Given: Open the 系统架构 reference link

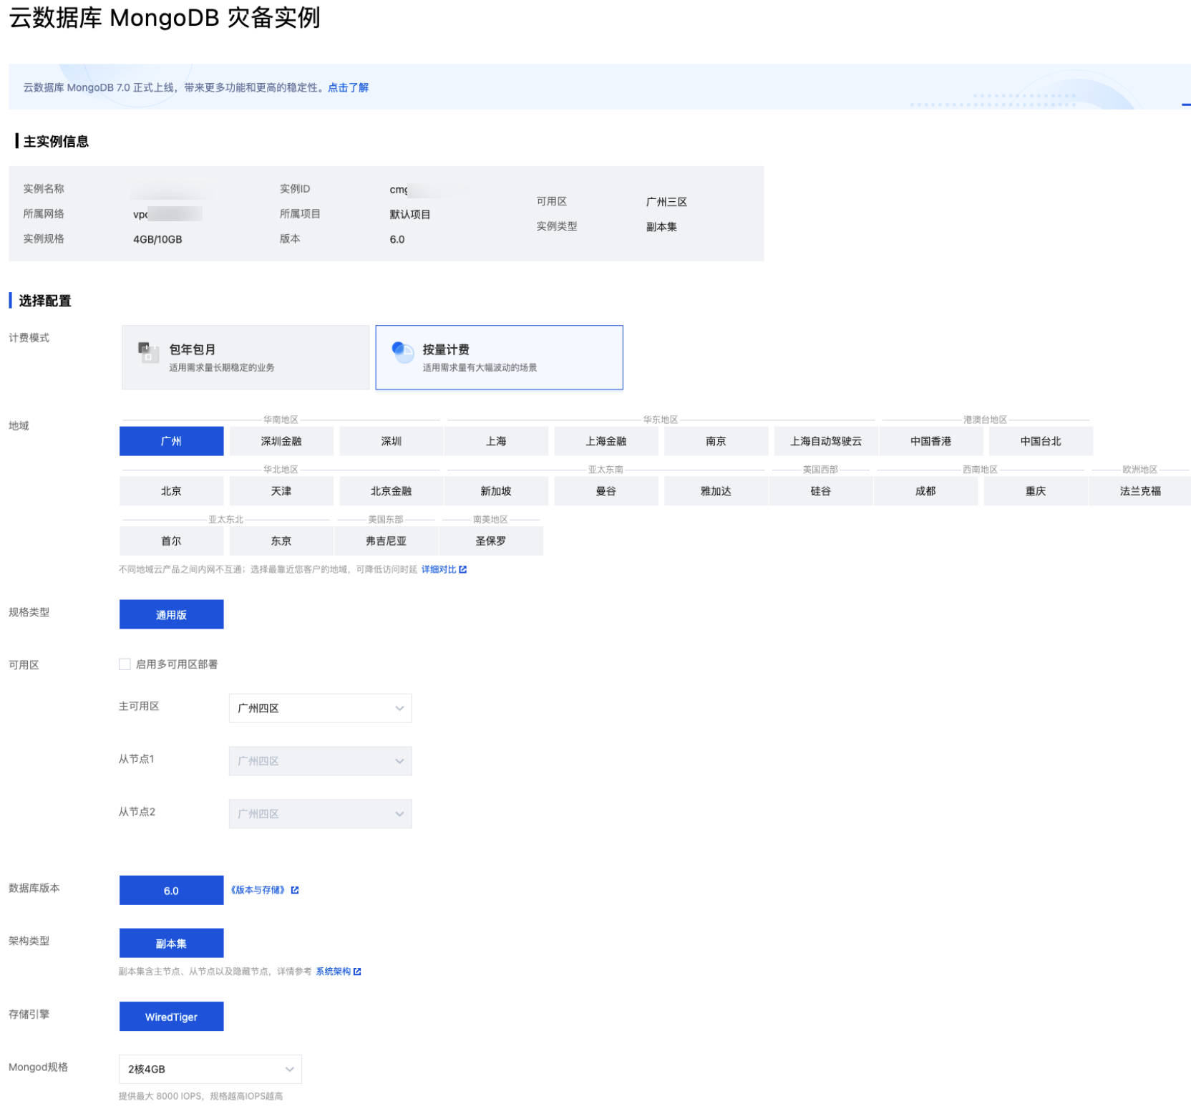Looking at the screenshot, I should click(x=333, y=972).
